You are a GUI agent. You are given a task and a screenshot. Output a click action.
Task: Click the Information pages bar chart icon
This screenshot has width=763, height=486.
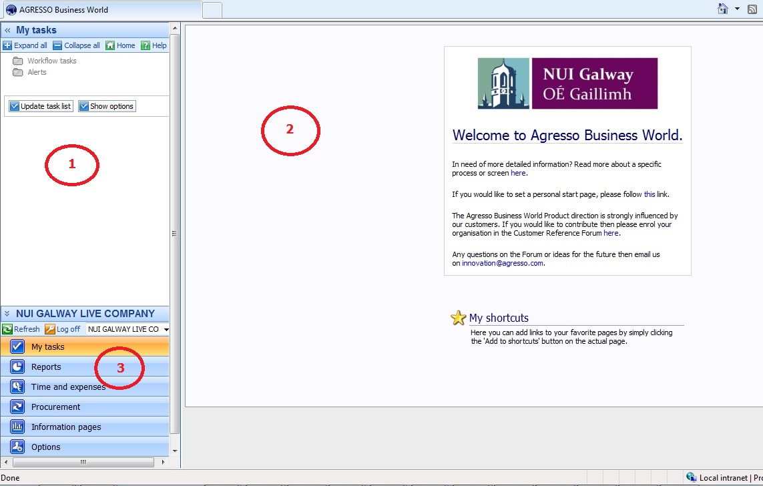pyautogui.click(x=17, y=427)
